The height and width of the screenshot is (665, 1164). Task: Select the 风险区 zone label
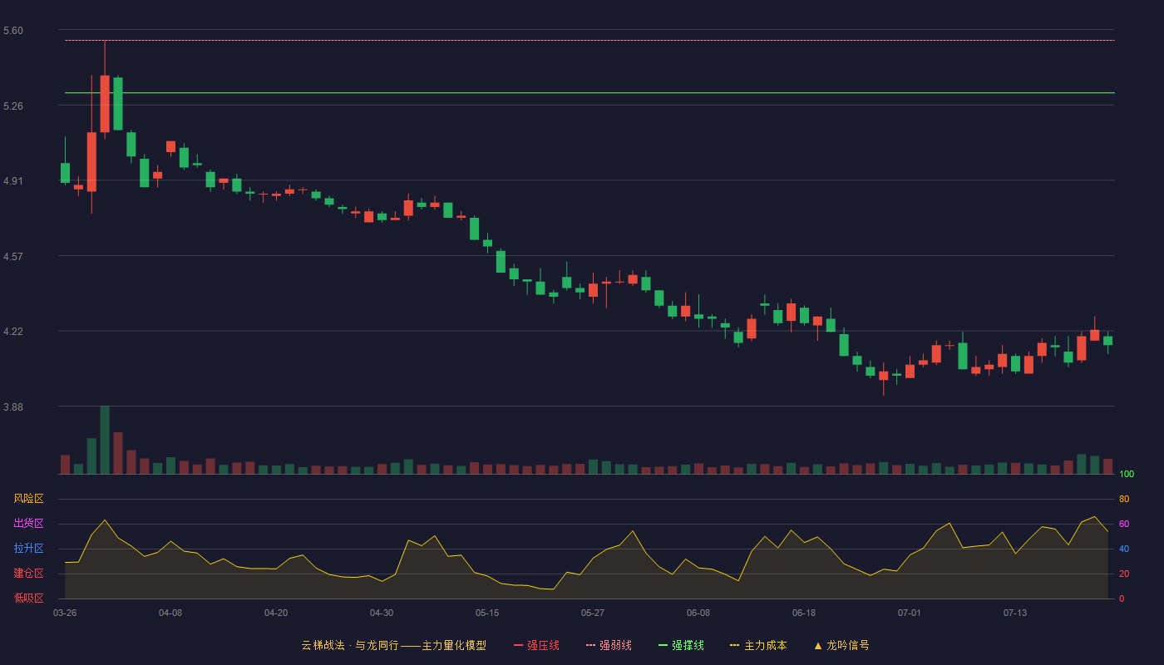pyautogui.click(x=28, y=499)
